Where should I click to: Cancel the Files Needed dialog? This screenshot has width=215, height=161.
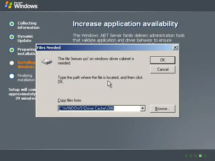point(163,69)
